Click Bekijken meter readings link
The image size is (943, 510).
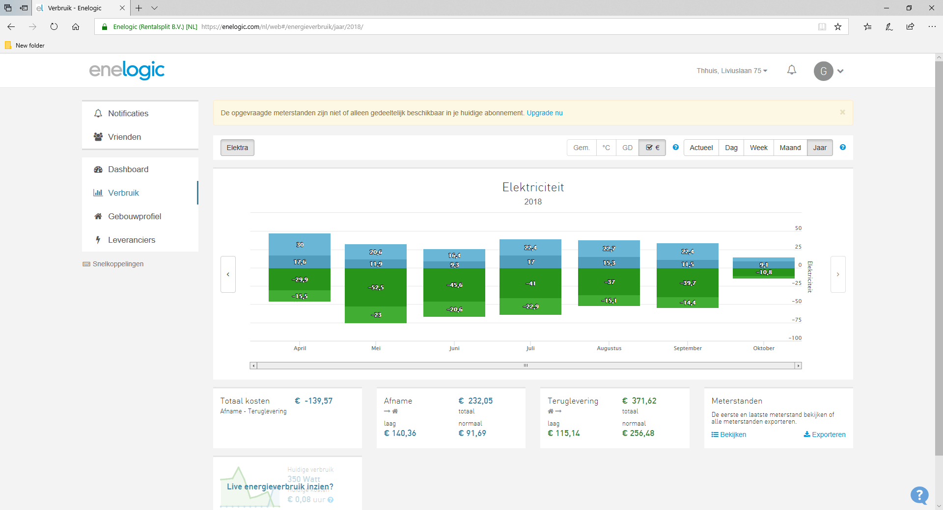pyautogui.click(x=729, y=434)
